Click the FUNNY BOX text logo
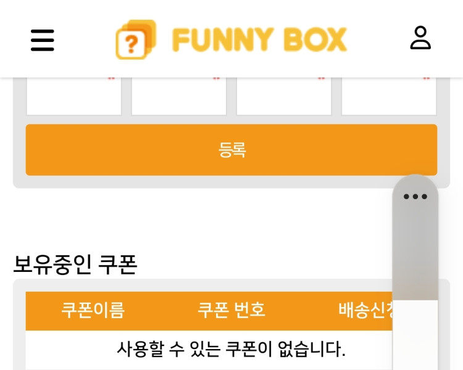This screenshot has width=463, height=370. tap(259, 40)
